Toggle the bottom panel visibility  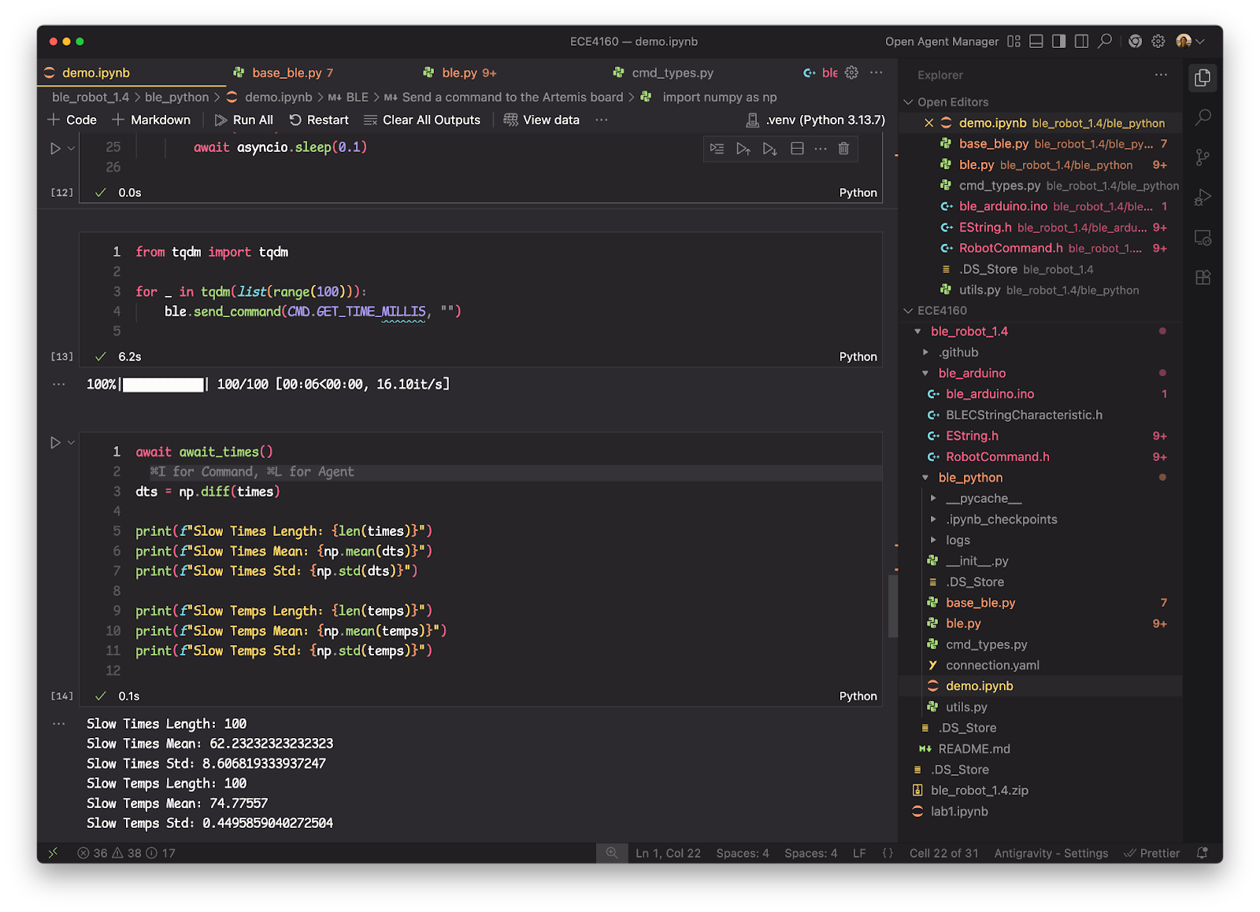pos(1036,42)
